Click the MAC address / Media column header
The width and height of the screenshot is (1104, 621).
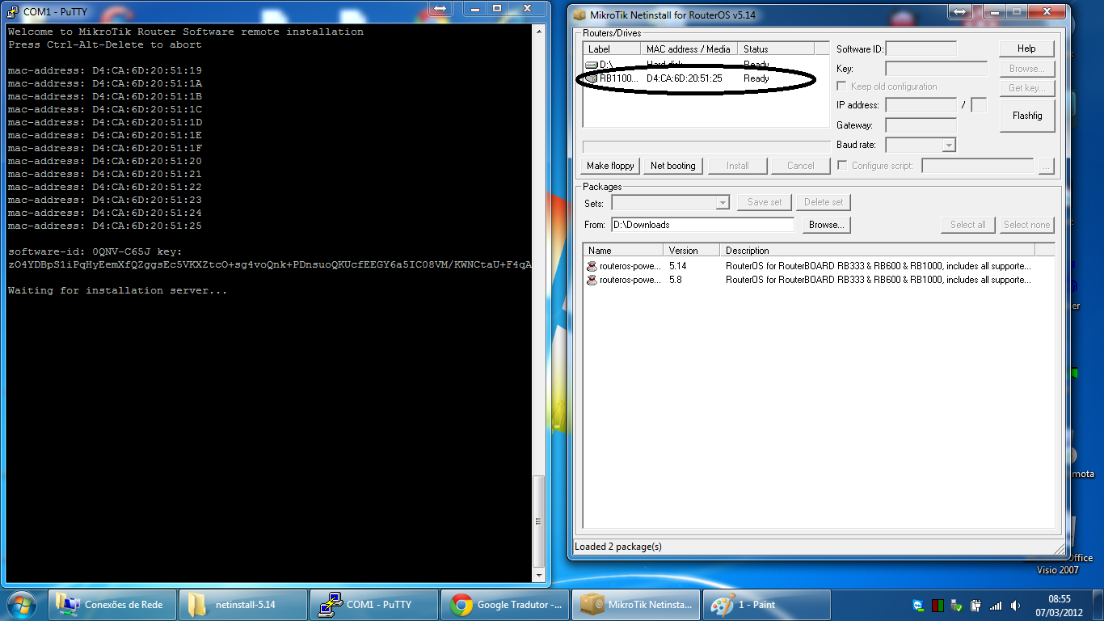coord(689,49)
